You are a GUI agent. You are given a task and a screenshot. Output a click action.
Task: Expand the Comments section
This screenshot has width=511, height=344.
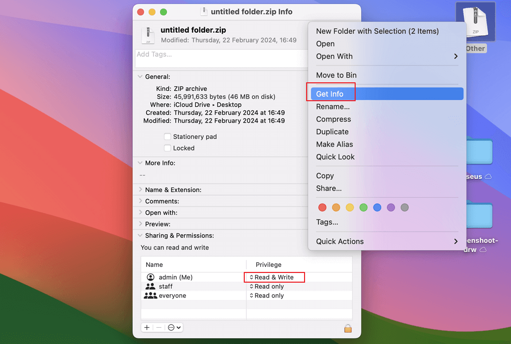point(140,201)
